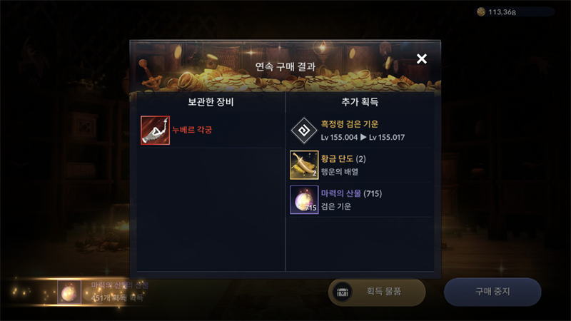Click the glowing orb notification icon at bottom left
571x321 pixels.
pyautogui.click(x=69, y=292)
